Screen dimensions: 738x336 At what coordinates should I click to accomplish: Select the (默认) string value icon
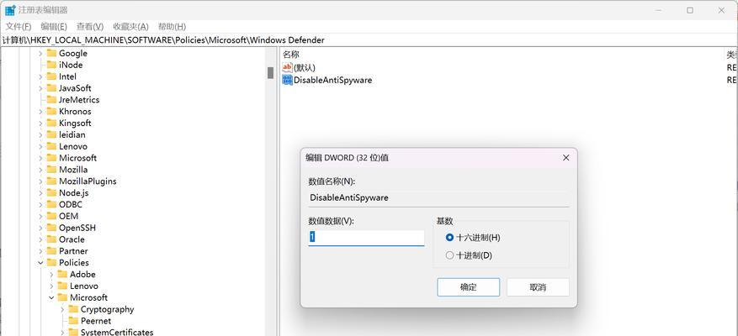[x=287, y=68]
